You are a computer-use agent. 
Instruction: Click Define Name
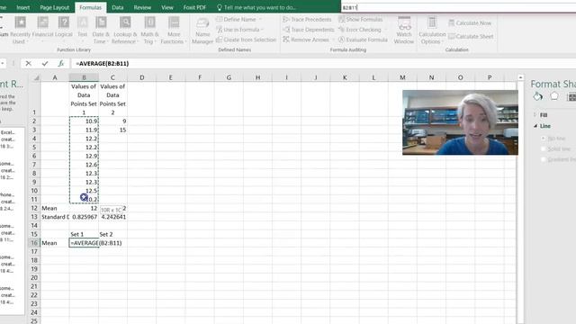pos(236,20)
